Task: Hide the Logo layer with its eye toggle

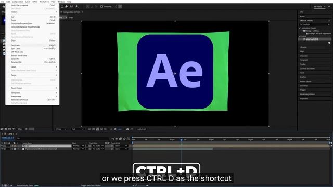Action: click(x=2, y=146)
